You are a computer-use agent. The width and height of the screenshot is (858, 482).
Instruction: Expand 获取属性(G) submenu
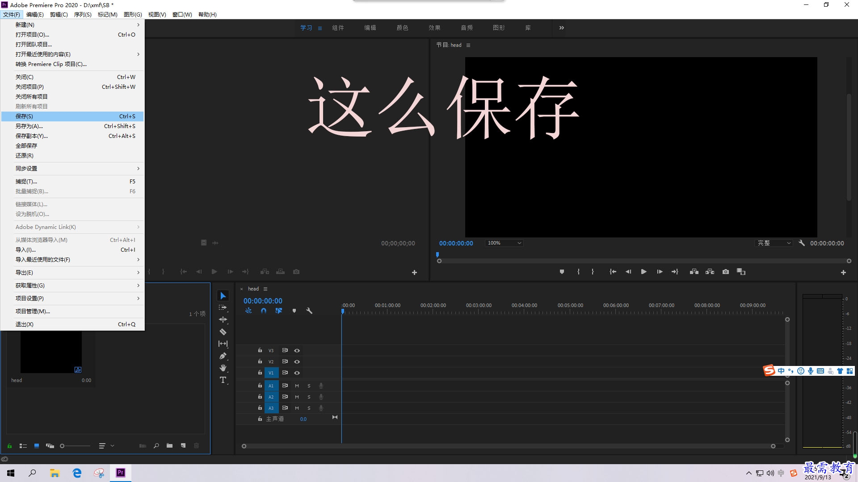tap(72, 285)
